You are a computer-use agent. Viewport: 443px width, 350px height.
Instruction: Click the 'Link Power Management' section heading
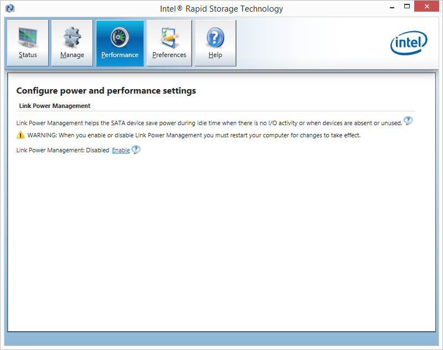(x=54, y=106)
